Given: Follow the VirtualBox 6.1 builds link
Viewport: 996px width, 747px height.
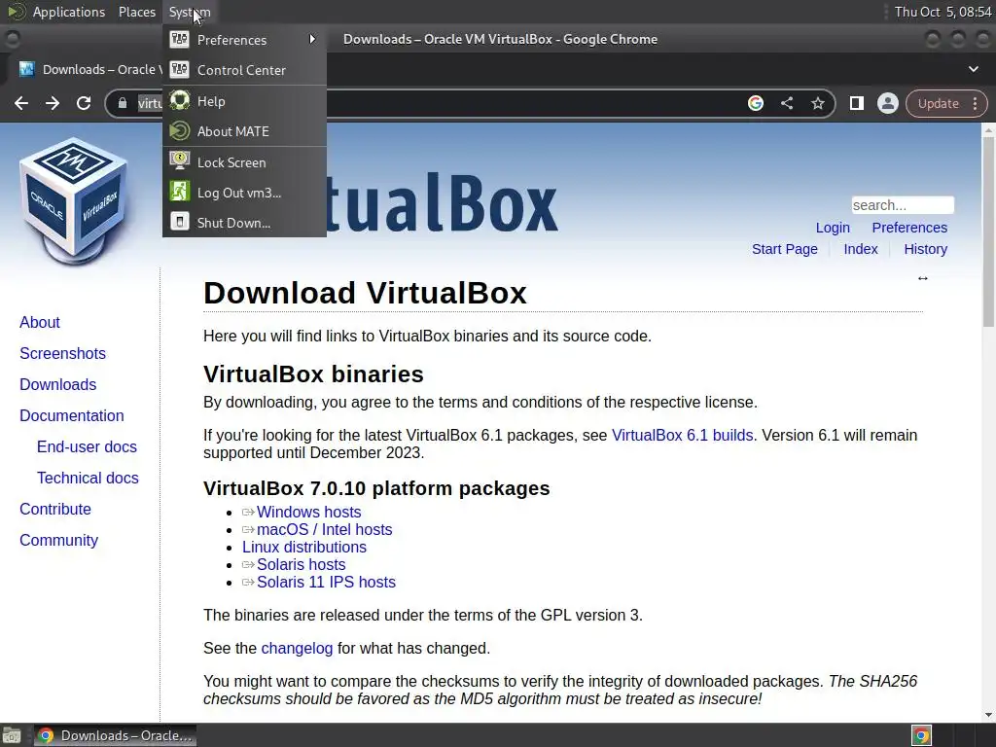Looking at the screenshot, I should tap(682, 435).
